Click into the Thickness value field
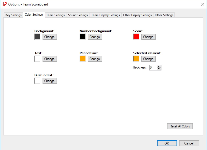The width and height of the screenshot is (207, 150). point(153,67)
